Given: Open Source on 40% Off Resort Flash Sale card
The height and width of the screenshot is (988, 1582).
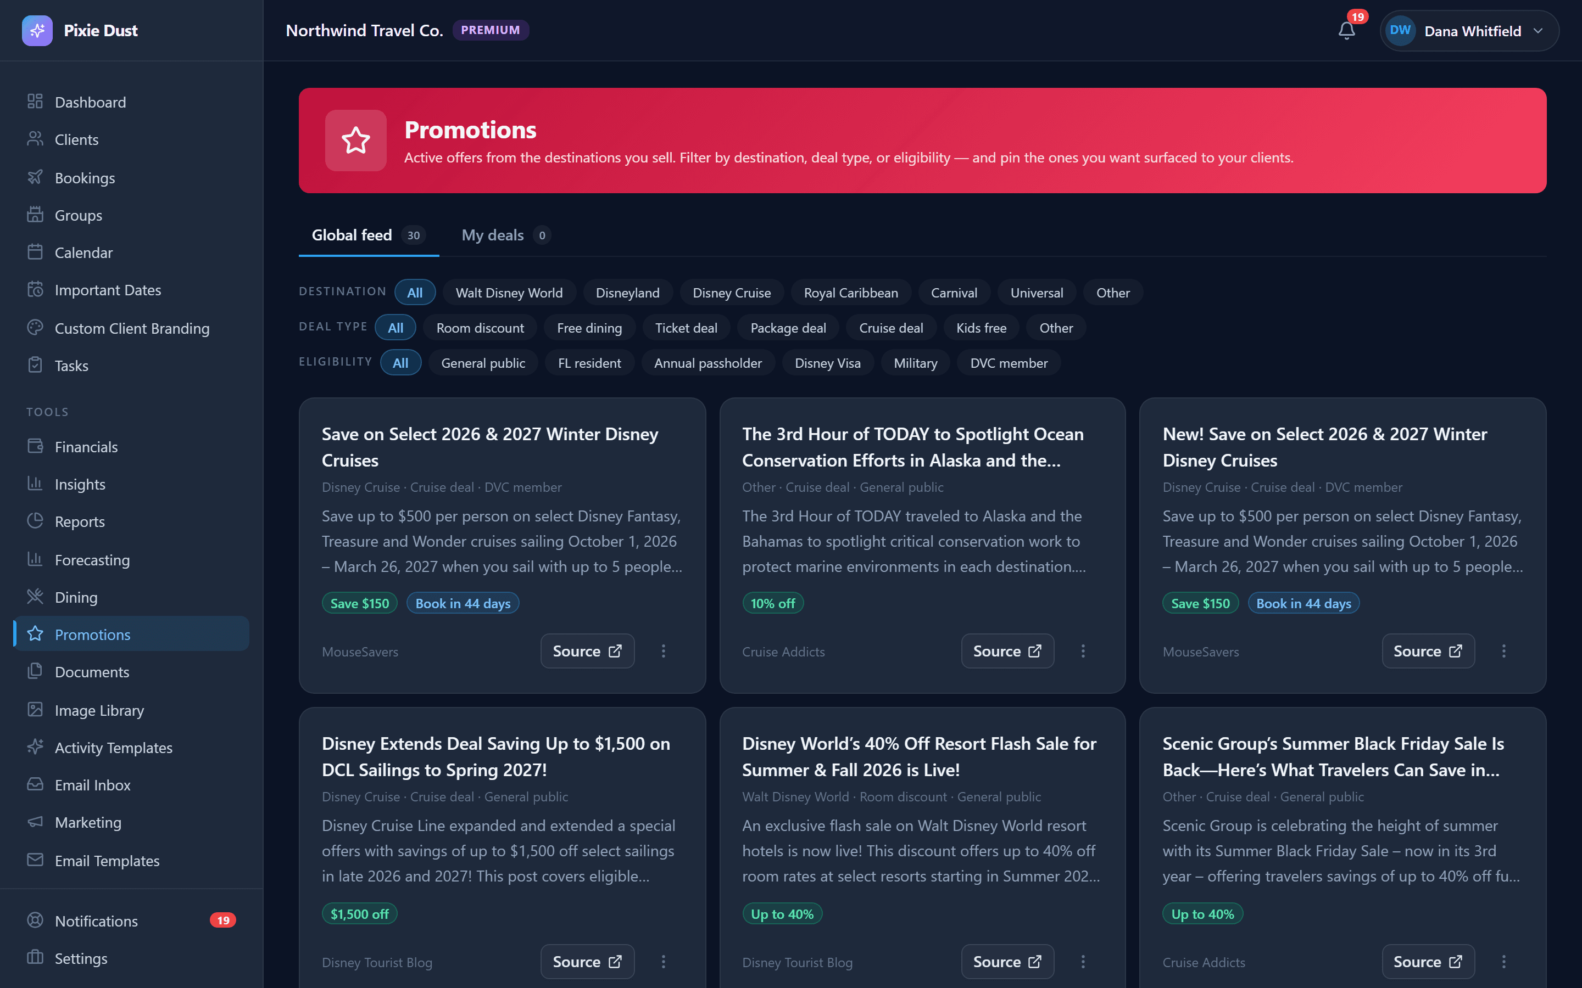Looking at the screenshot, I should [1007, 961].
